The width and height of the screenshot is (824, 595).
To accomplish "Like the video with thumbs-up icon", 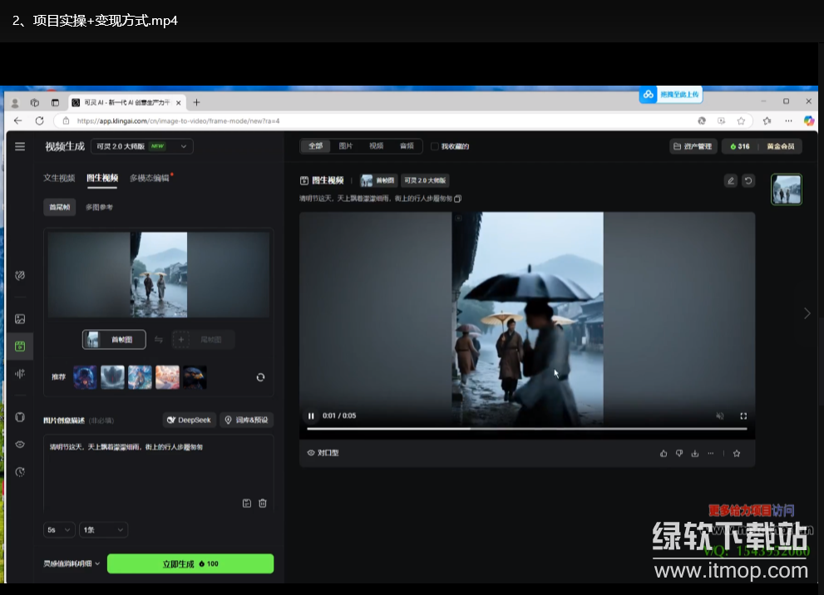I will [x=664, y=453].
